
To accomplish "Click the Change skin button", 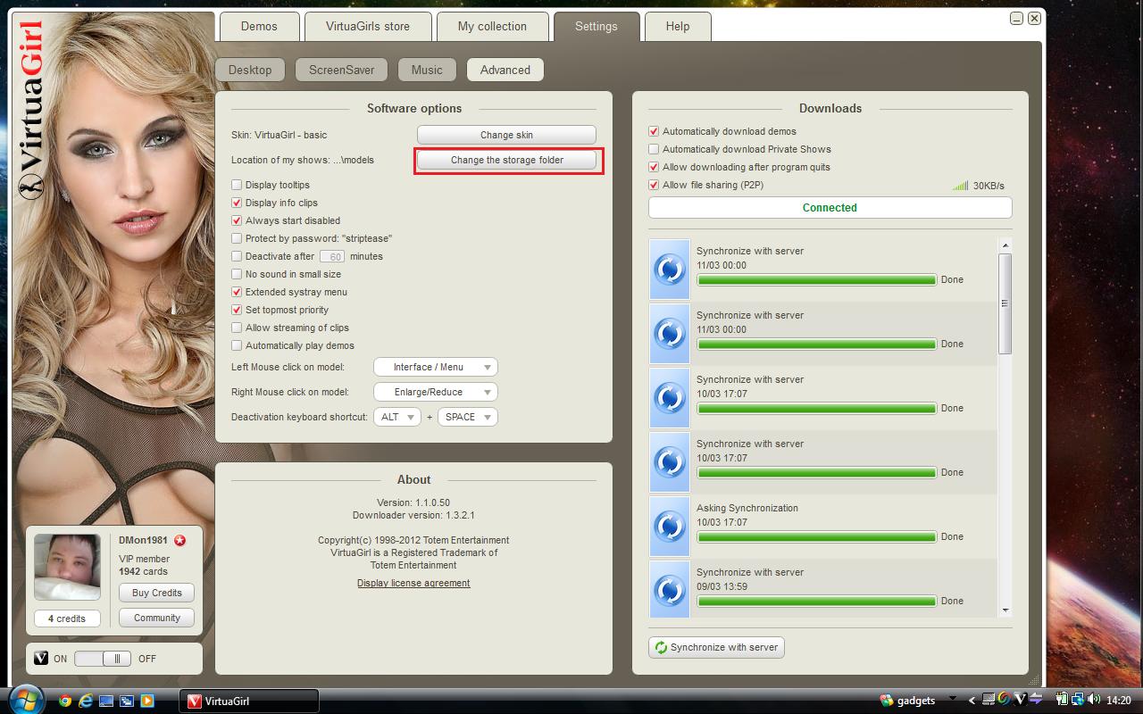I will pyautogui.click(x=506, y=135).
